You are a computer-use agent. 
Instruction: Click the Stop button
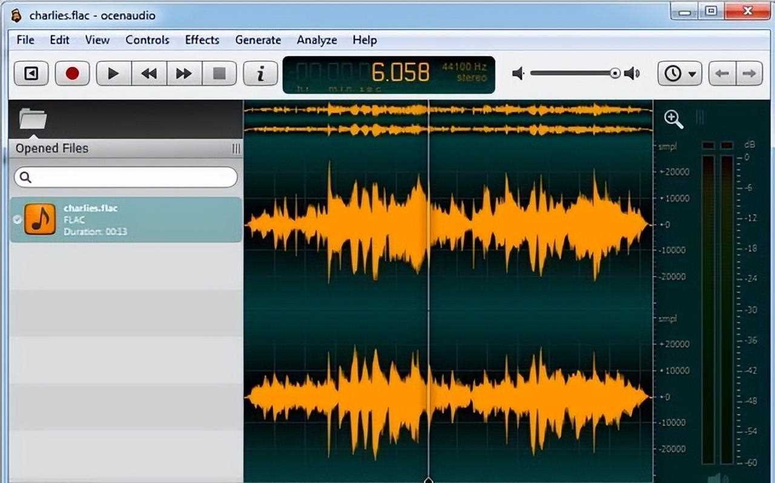click(x=219, y=74)
